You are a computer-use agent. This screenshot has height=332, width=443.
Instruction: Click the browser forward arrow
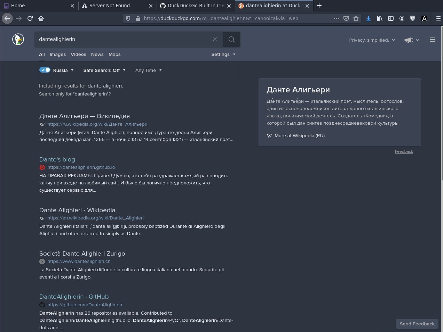point(19,18)
